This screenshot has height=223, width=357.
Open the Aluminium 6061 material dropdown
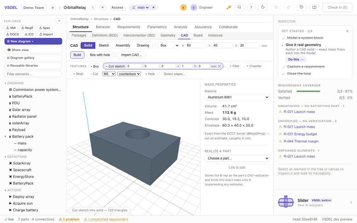[237, 97]
